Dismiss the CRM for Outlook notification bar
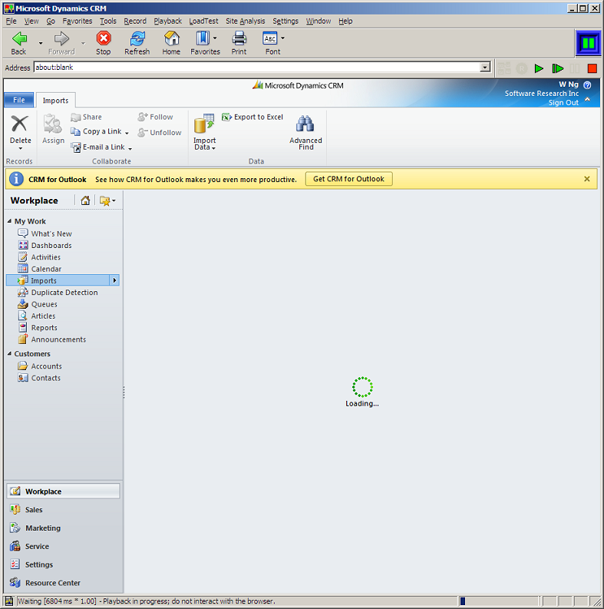The height and width of the screenshot is (609, 604). (586, 179)
